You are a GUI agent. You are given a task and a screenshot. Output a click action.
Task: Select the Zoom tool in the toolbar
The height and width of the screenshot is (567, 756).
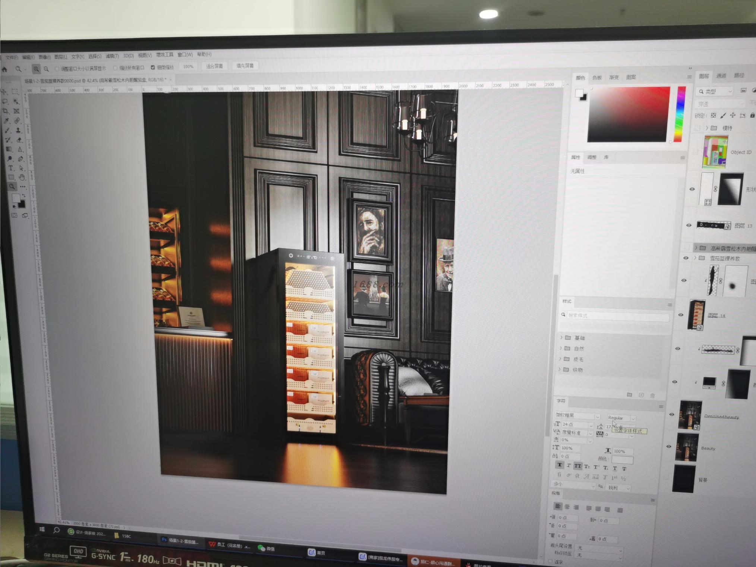tap(12, 186)
